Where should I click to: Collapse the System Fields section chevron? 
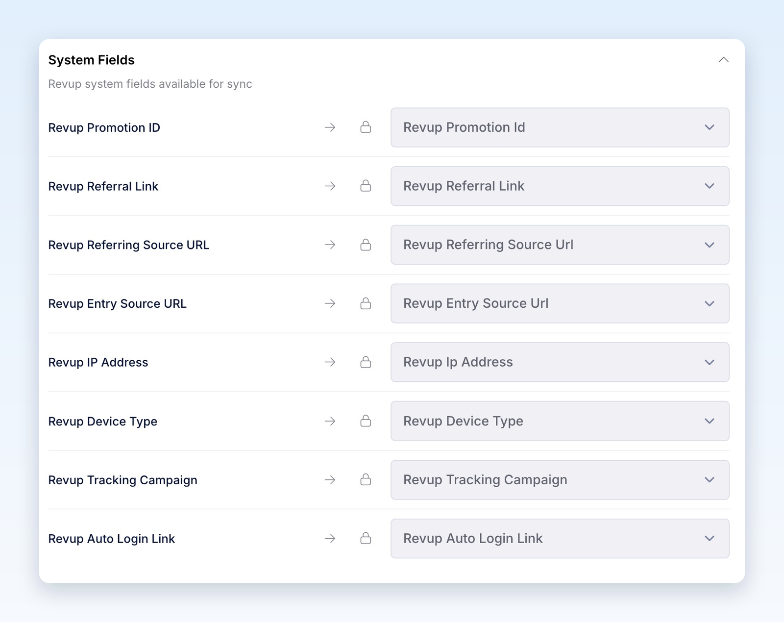click(723, 60)
